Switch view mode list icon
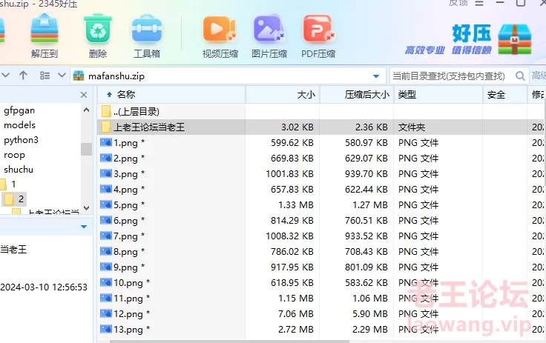546x343 pixels. coord(45,76)
